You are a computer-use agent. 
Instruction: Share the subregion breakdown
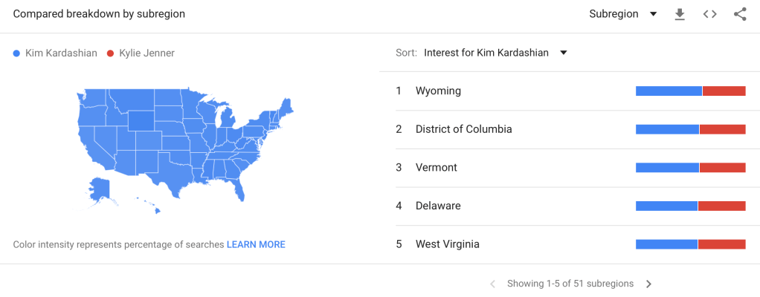point(739,14)
